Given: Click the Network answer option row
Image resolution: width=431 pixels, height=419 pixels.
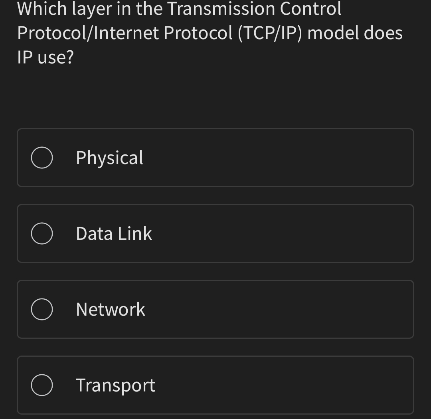Looking at the screenshot, I should [215, 309].
